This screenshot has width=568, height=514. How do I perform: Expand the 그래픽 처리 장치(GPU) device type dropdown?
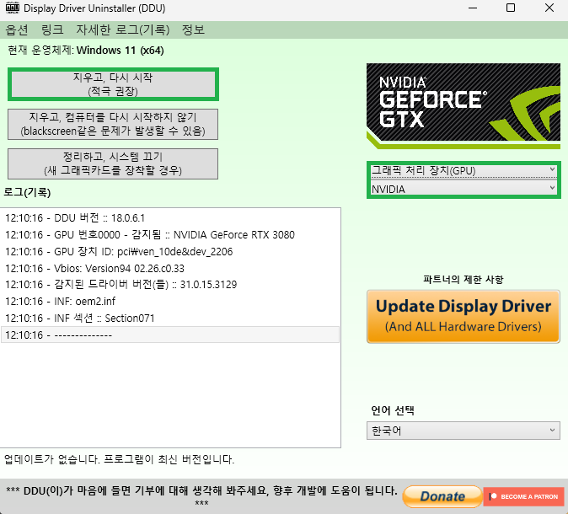point(464,170)
